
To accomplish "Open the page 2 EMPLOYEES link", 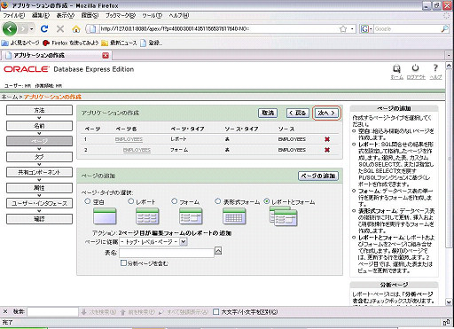I will point(137,150).
